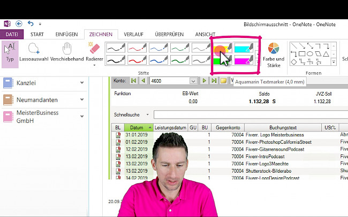
Task: Sort by the Datum column header
Action: pos(139,127)
